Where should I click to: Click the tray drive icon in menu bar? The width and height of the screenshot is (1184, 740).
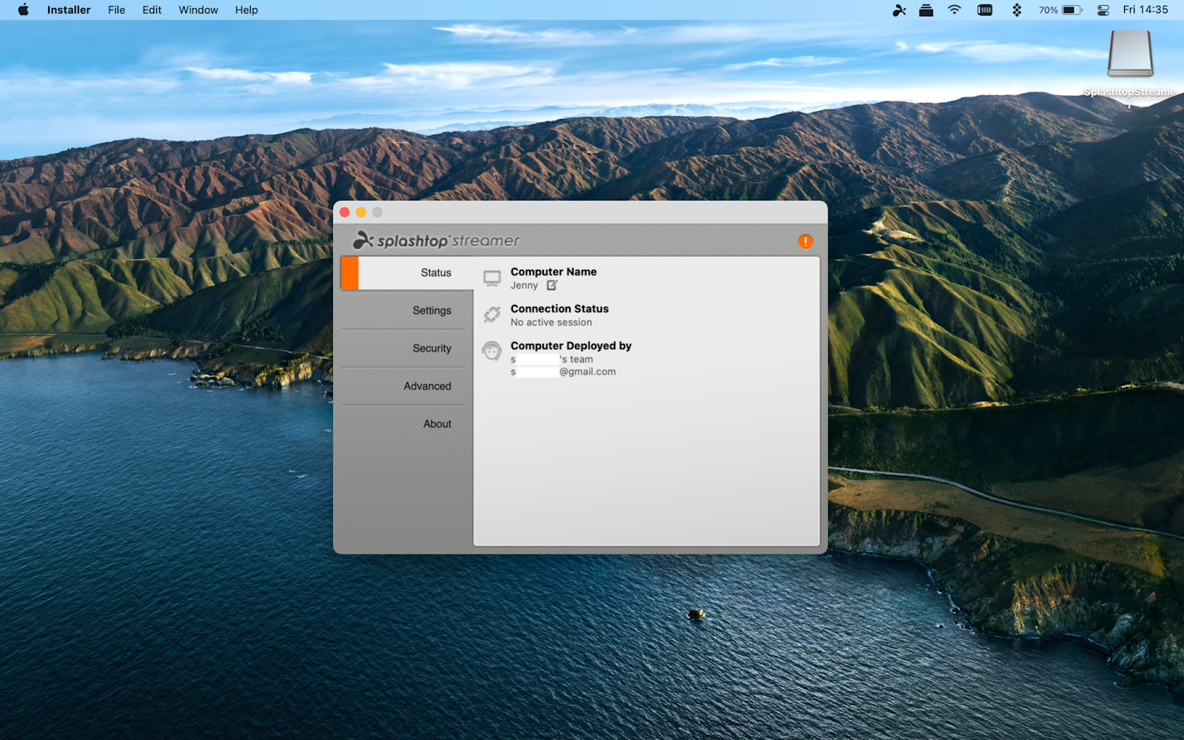(x=926, y=10)
